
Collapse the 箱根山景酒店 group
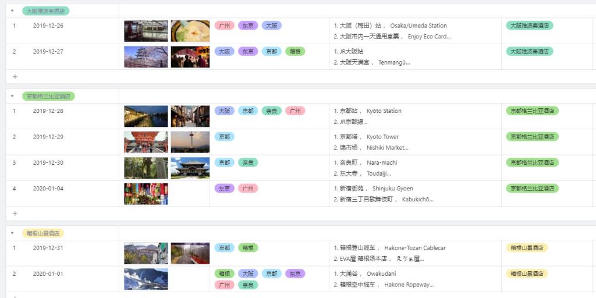[x=13, y=233]
